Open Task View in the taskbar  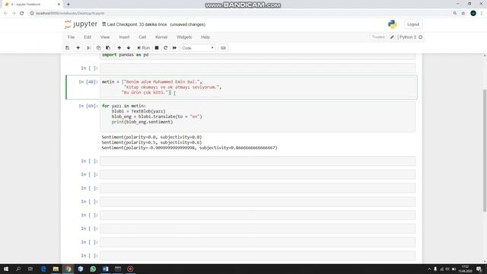click(30, 269)
